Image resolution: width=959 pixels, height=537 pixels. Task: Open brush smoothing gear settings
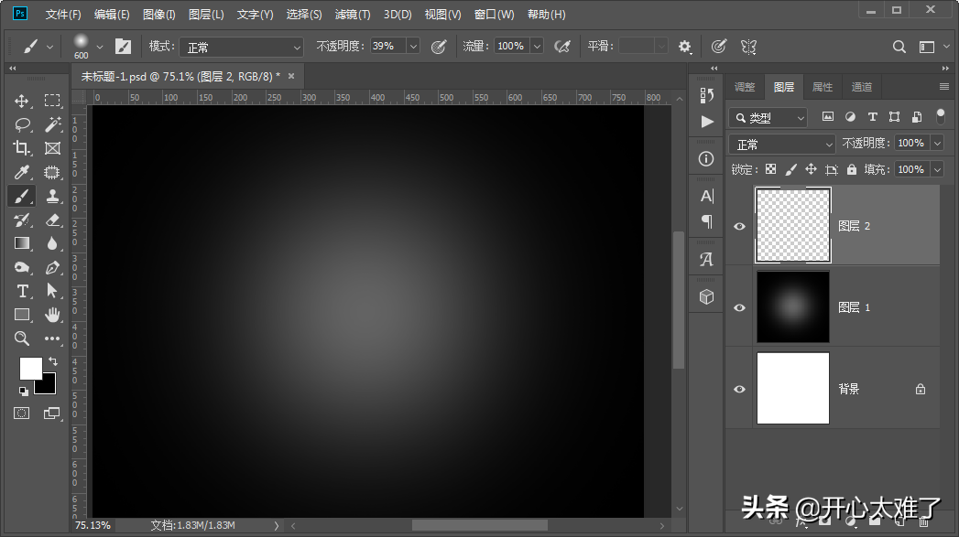tap(684, 47)
